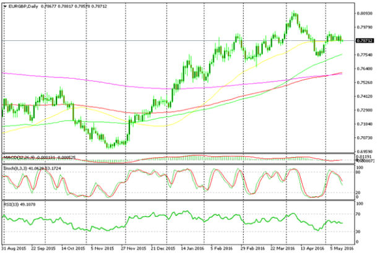Image resolution: width=380 pixels, height=255 pixels.
Task: Click the 5 Nov 2015 date label
Action: pyautogui.click(x=103, y=249)
